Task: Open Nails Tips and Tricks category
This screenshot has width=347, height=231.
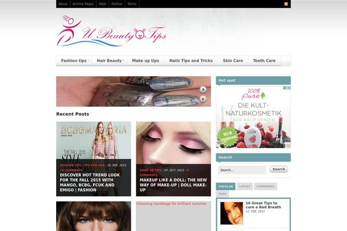Action: coord(191,61)
